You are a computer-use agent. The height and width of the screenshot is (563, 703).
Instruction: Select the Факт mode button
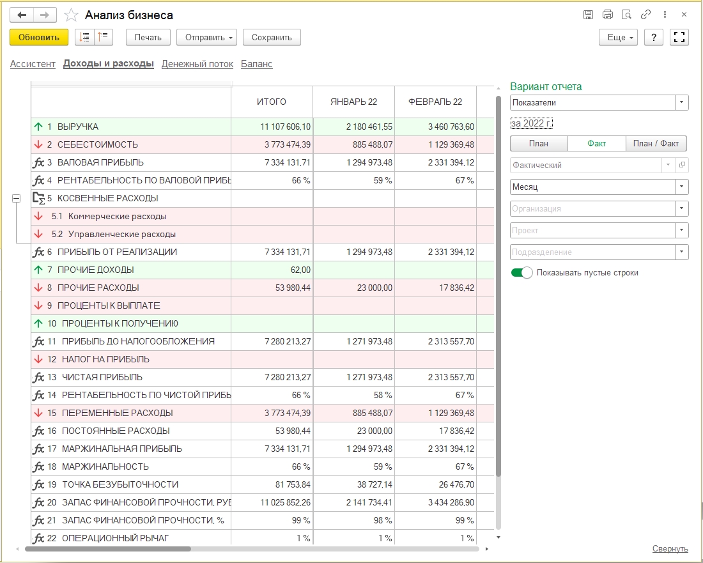(597, 143)
